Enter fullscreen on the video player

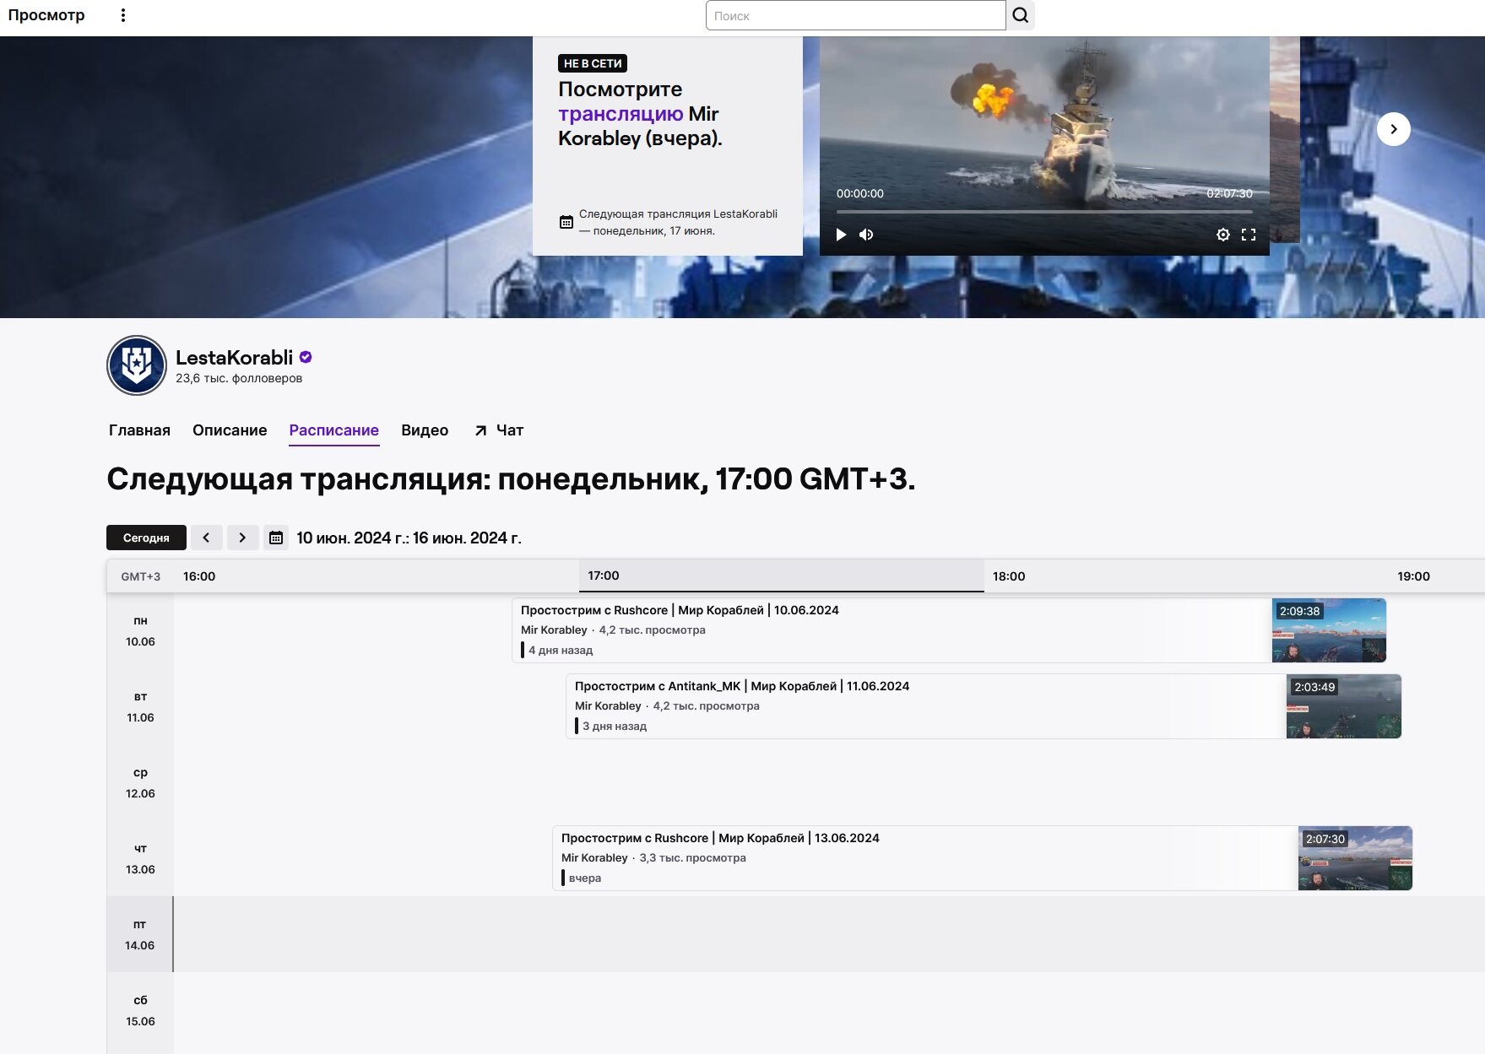[1249, 235]
